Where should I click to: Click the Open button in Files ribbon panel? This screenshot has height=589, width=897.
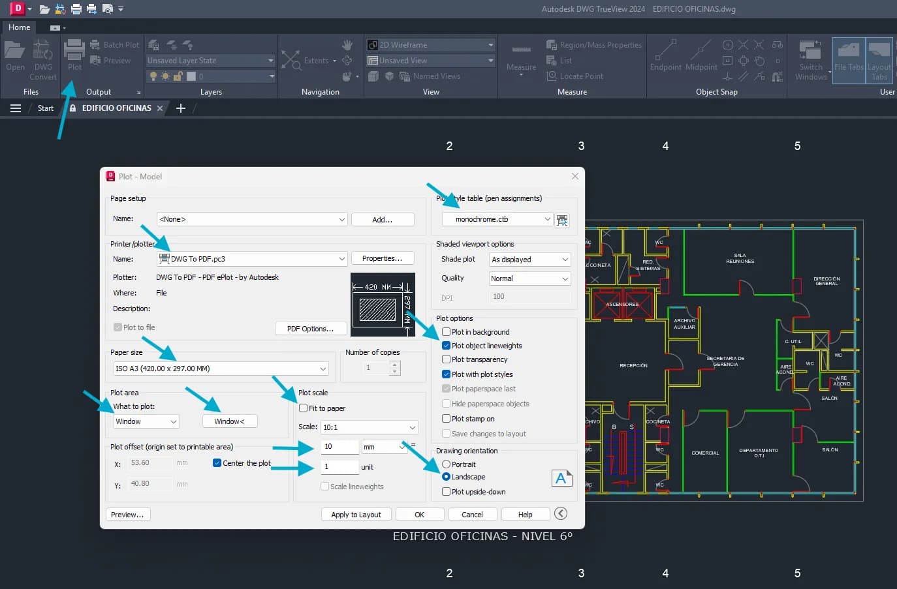15,56
